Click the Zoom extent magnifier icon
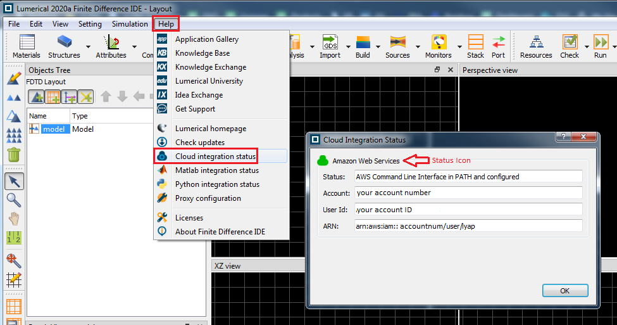617x325 pixels. coord(14,260)
